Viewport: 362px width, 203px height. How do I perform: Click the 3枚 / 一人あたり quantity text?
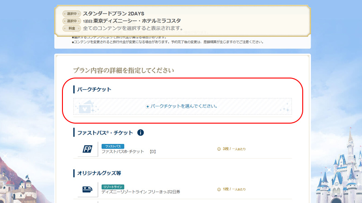click(234, 149)
